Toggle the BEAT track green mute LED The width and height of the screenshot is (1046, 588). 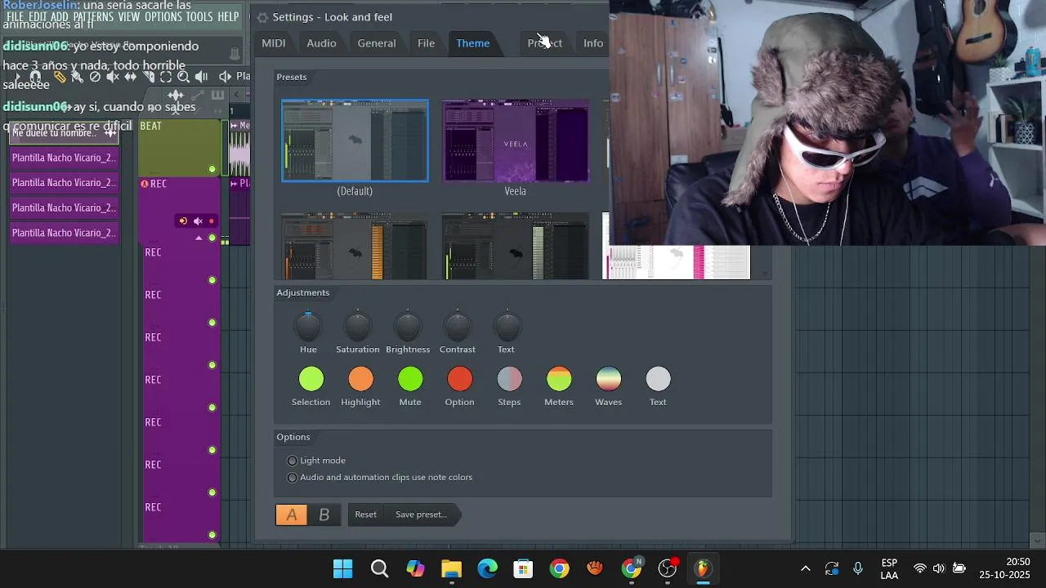click(x=212, y=169)
